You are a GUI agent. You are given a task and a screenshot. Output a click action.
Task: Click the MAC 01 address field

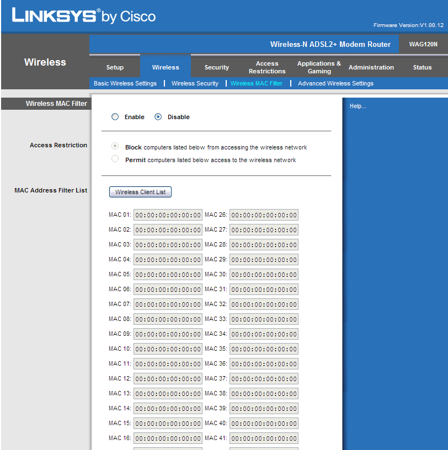(168, 215)
